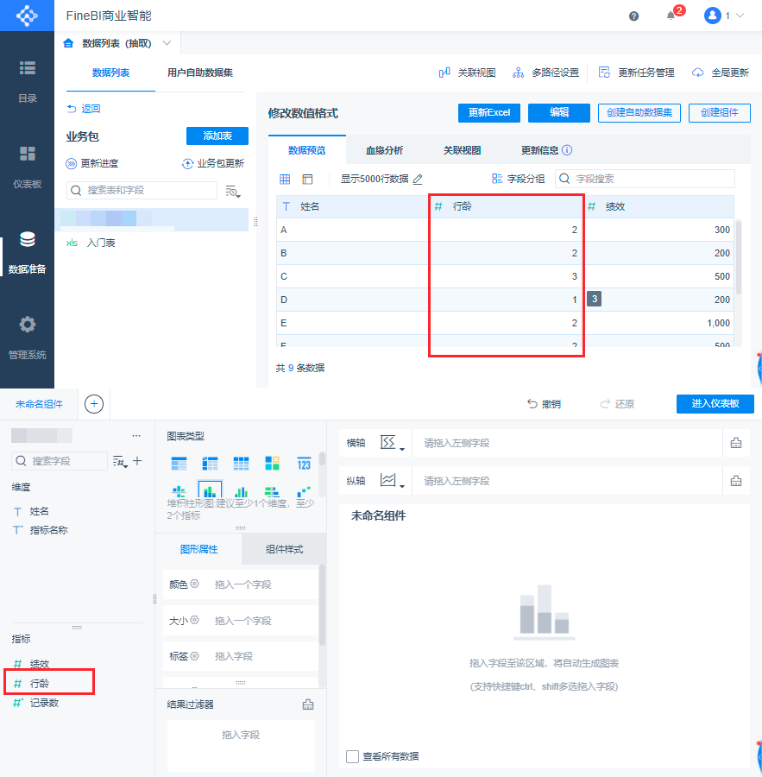This screenshot has height=777, width=762.
Task: Switch to the 数据列表 tab
Action: pos(111,73)
